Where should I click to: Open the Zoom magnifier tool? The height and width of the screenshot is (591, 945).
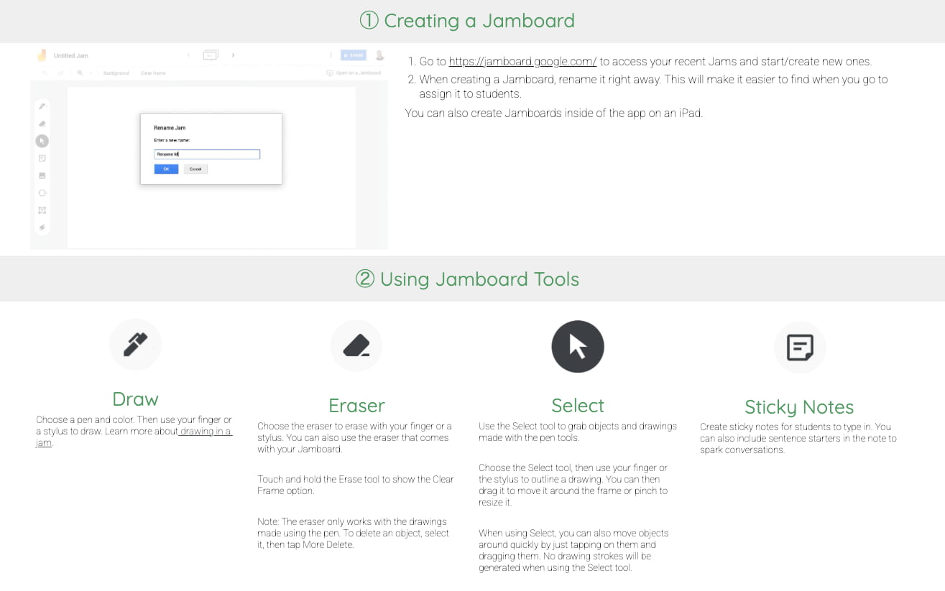[x=80, y=73]
